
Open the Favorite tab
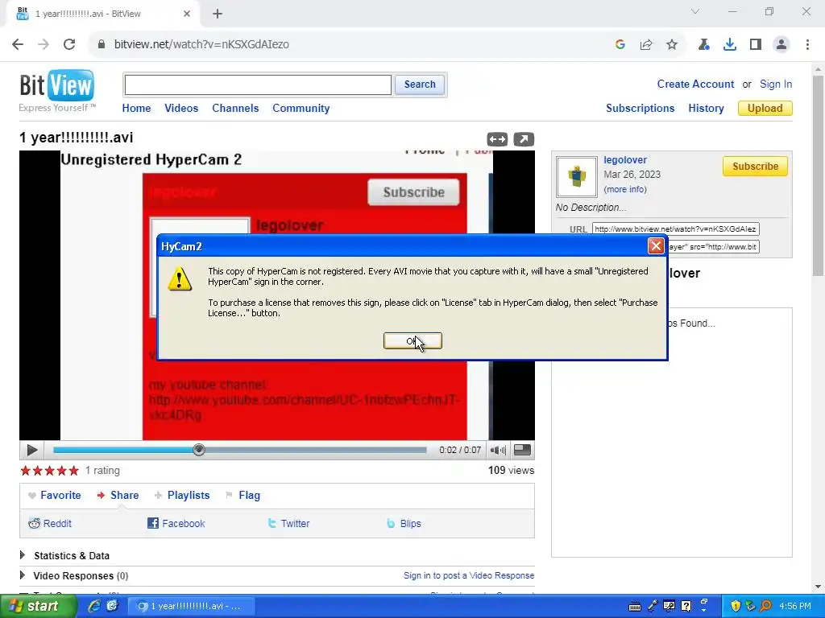[x=55, y=495]
